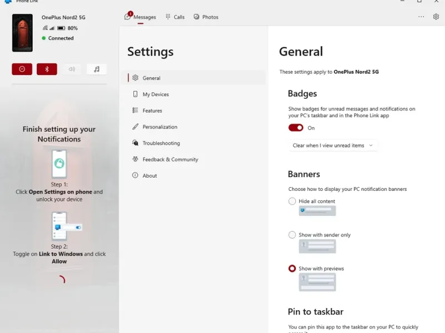Click the phone icon beside My Devices
This screenshot has height=333, width=445.
[135, 94]
